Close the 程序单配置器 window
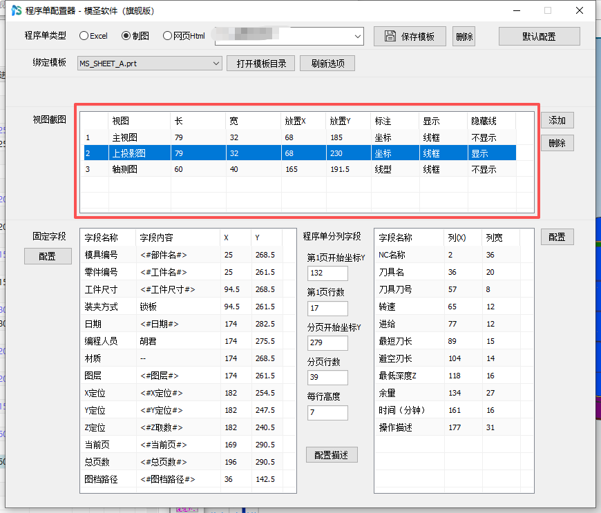 [x=580, y=10]
